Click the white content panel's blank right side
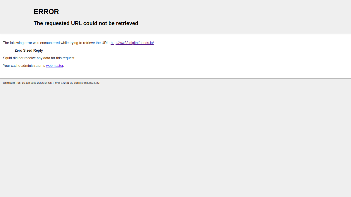351x197 pixels. click(252, 56)
